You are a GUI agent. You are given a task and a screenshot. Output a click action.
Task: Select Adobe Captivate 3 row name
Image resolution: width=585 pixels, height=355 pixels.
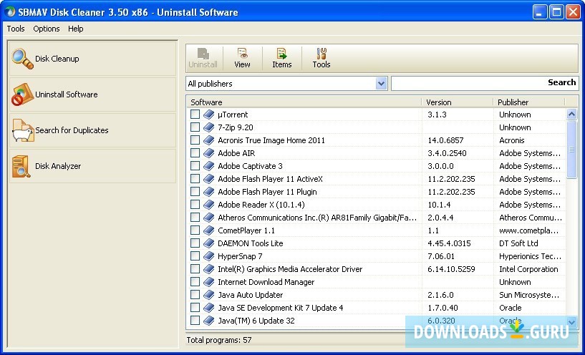(x=250, y=166)
